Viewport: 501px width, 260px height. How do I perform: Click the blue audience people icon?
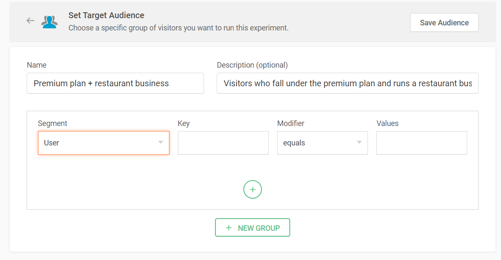click(x=49, y=22)
